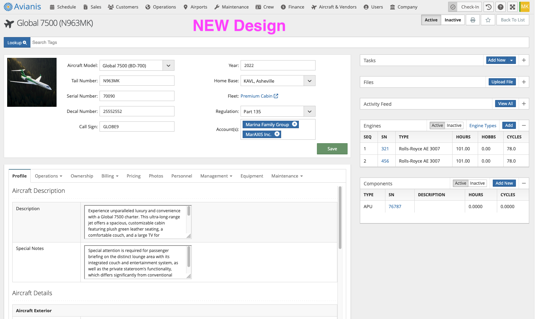The image size is (535, 319).
Task: Switch to the Photos tab
Action: 156,176
